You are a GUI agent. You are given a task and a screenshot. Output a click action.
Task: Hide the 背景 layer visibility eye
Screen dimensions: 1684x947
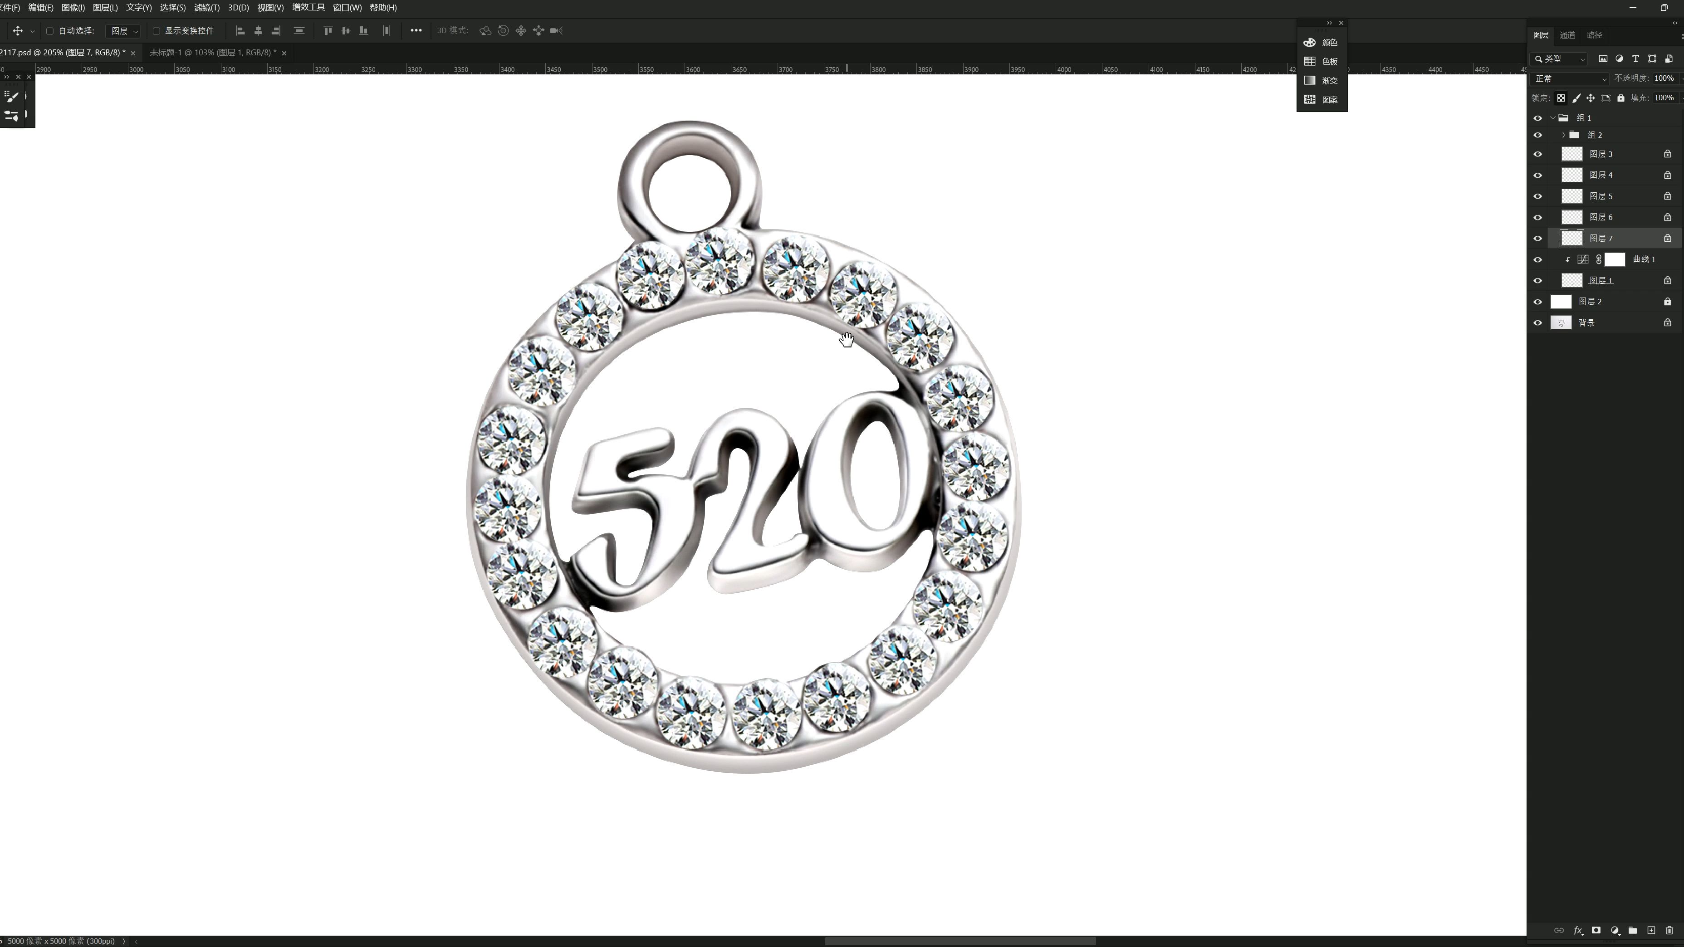coord(1537,323)
